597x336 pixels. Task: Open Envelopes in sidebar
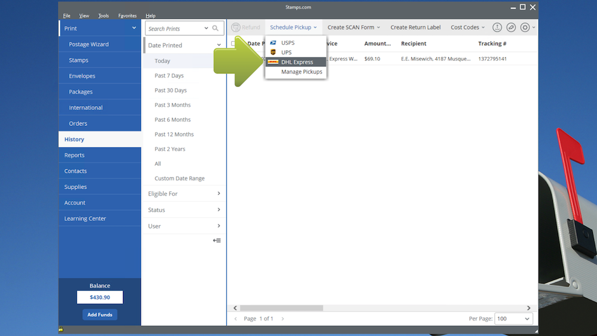(x=100, y=76)
